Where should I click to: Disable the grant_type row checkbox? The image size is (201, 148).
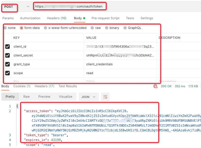[x=7, y=64]
